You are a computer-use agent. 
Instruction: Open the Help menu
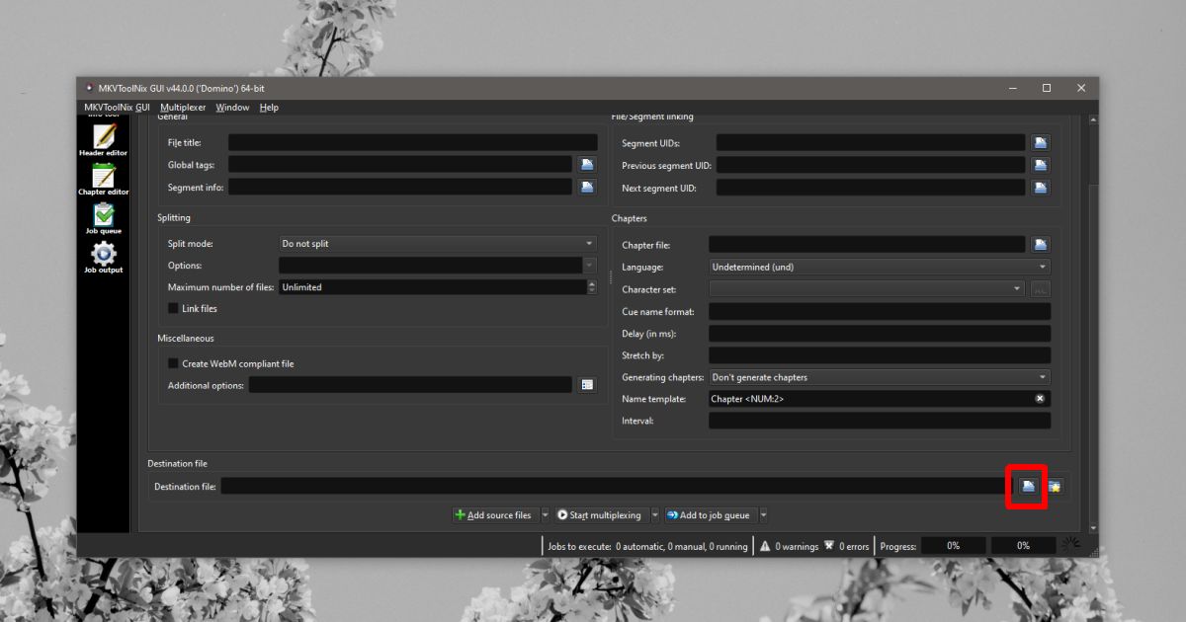269,107
